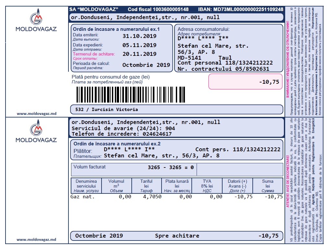The height and width of the screenshot is (247, 328).
Task: Select 'Telefon de incredere: 024624617' line
Action: click(x=122, y=134)
